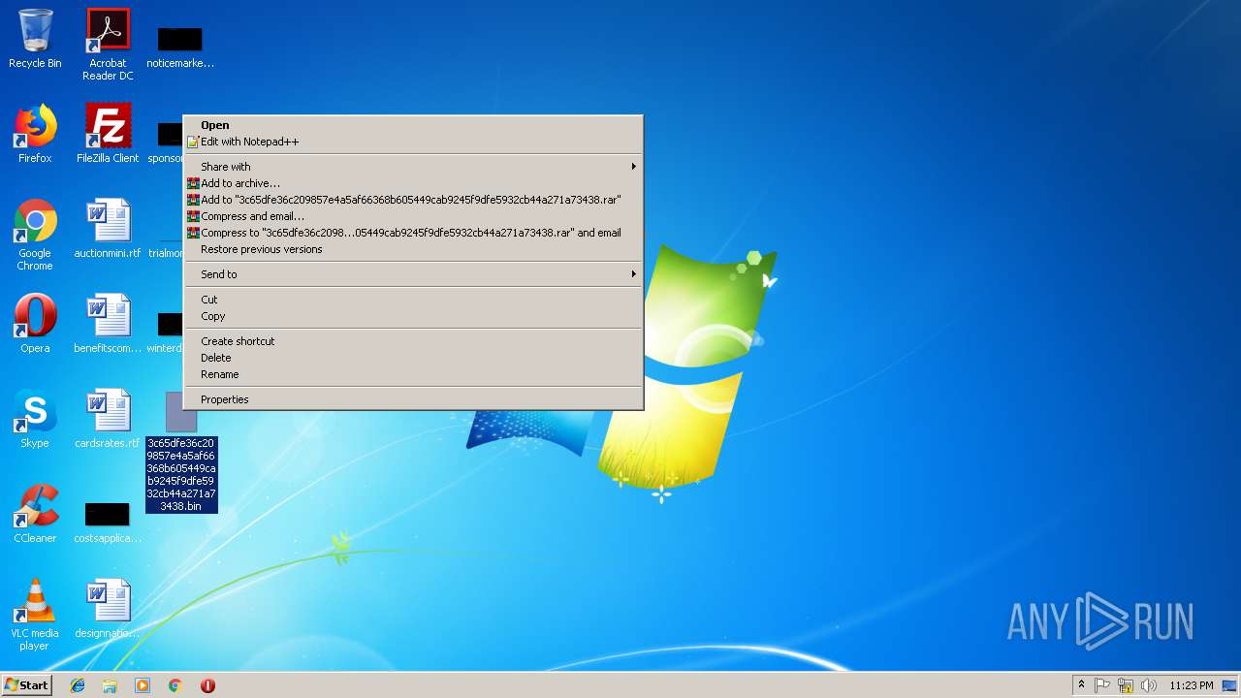Image resolution: width=1241 pixels, height=698 pixels.
Task: Launch Acrobat Reader DC shortcut
Action: click(108, 44)
